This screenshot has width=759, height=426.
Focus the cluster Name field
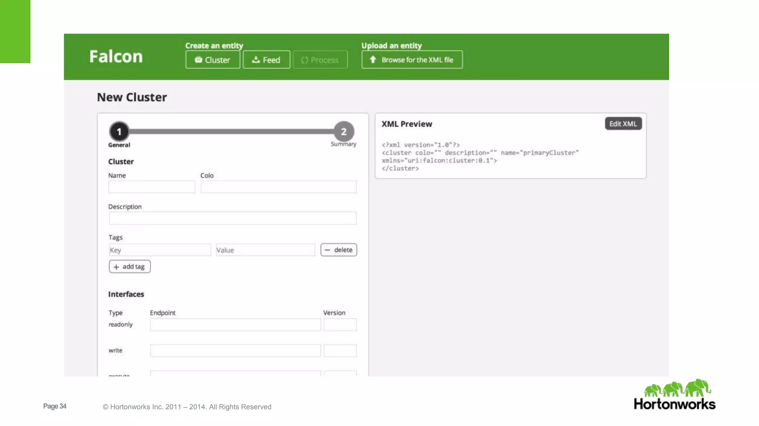152,187
